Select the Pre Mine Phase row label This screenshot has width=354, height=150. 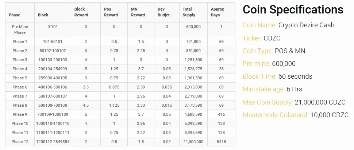[x=20, y=29]
